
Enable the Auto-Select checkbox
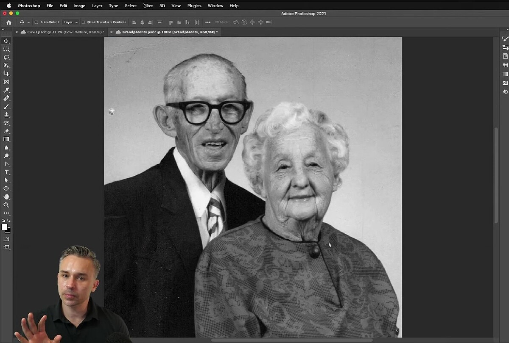[36, 22]
